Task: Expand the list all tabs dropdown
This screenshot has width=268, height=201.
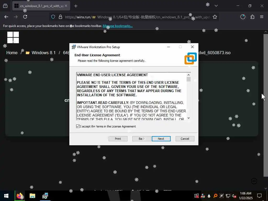Action: pyautogui.click(x=216, y=6)
